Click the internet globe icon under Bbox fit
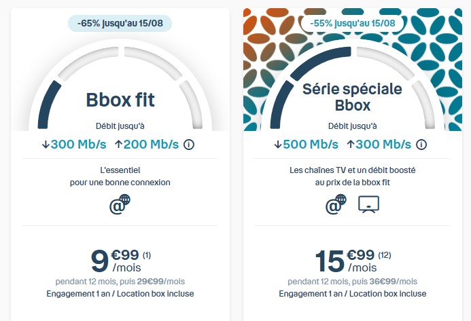The image size is (471, 321). tap(120, 204)
